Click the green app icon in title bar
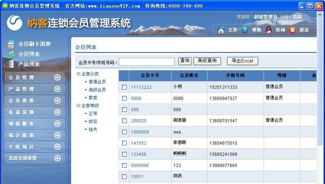The image size is (325, 184). pos(5,5)
